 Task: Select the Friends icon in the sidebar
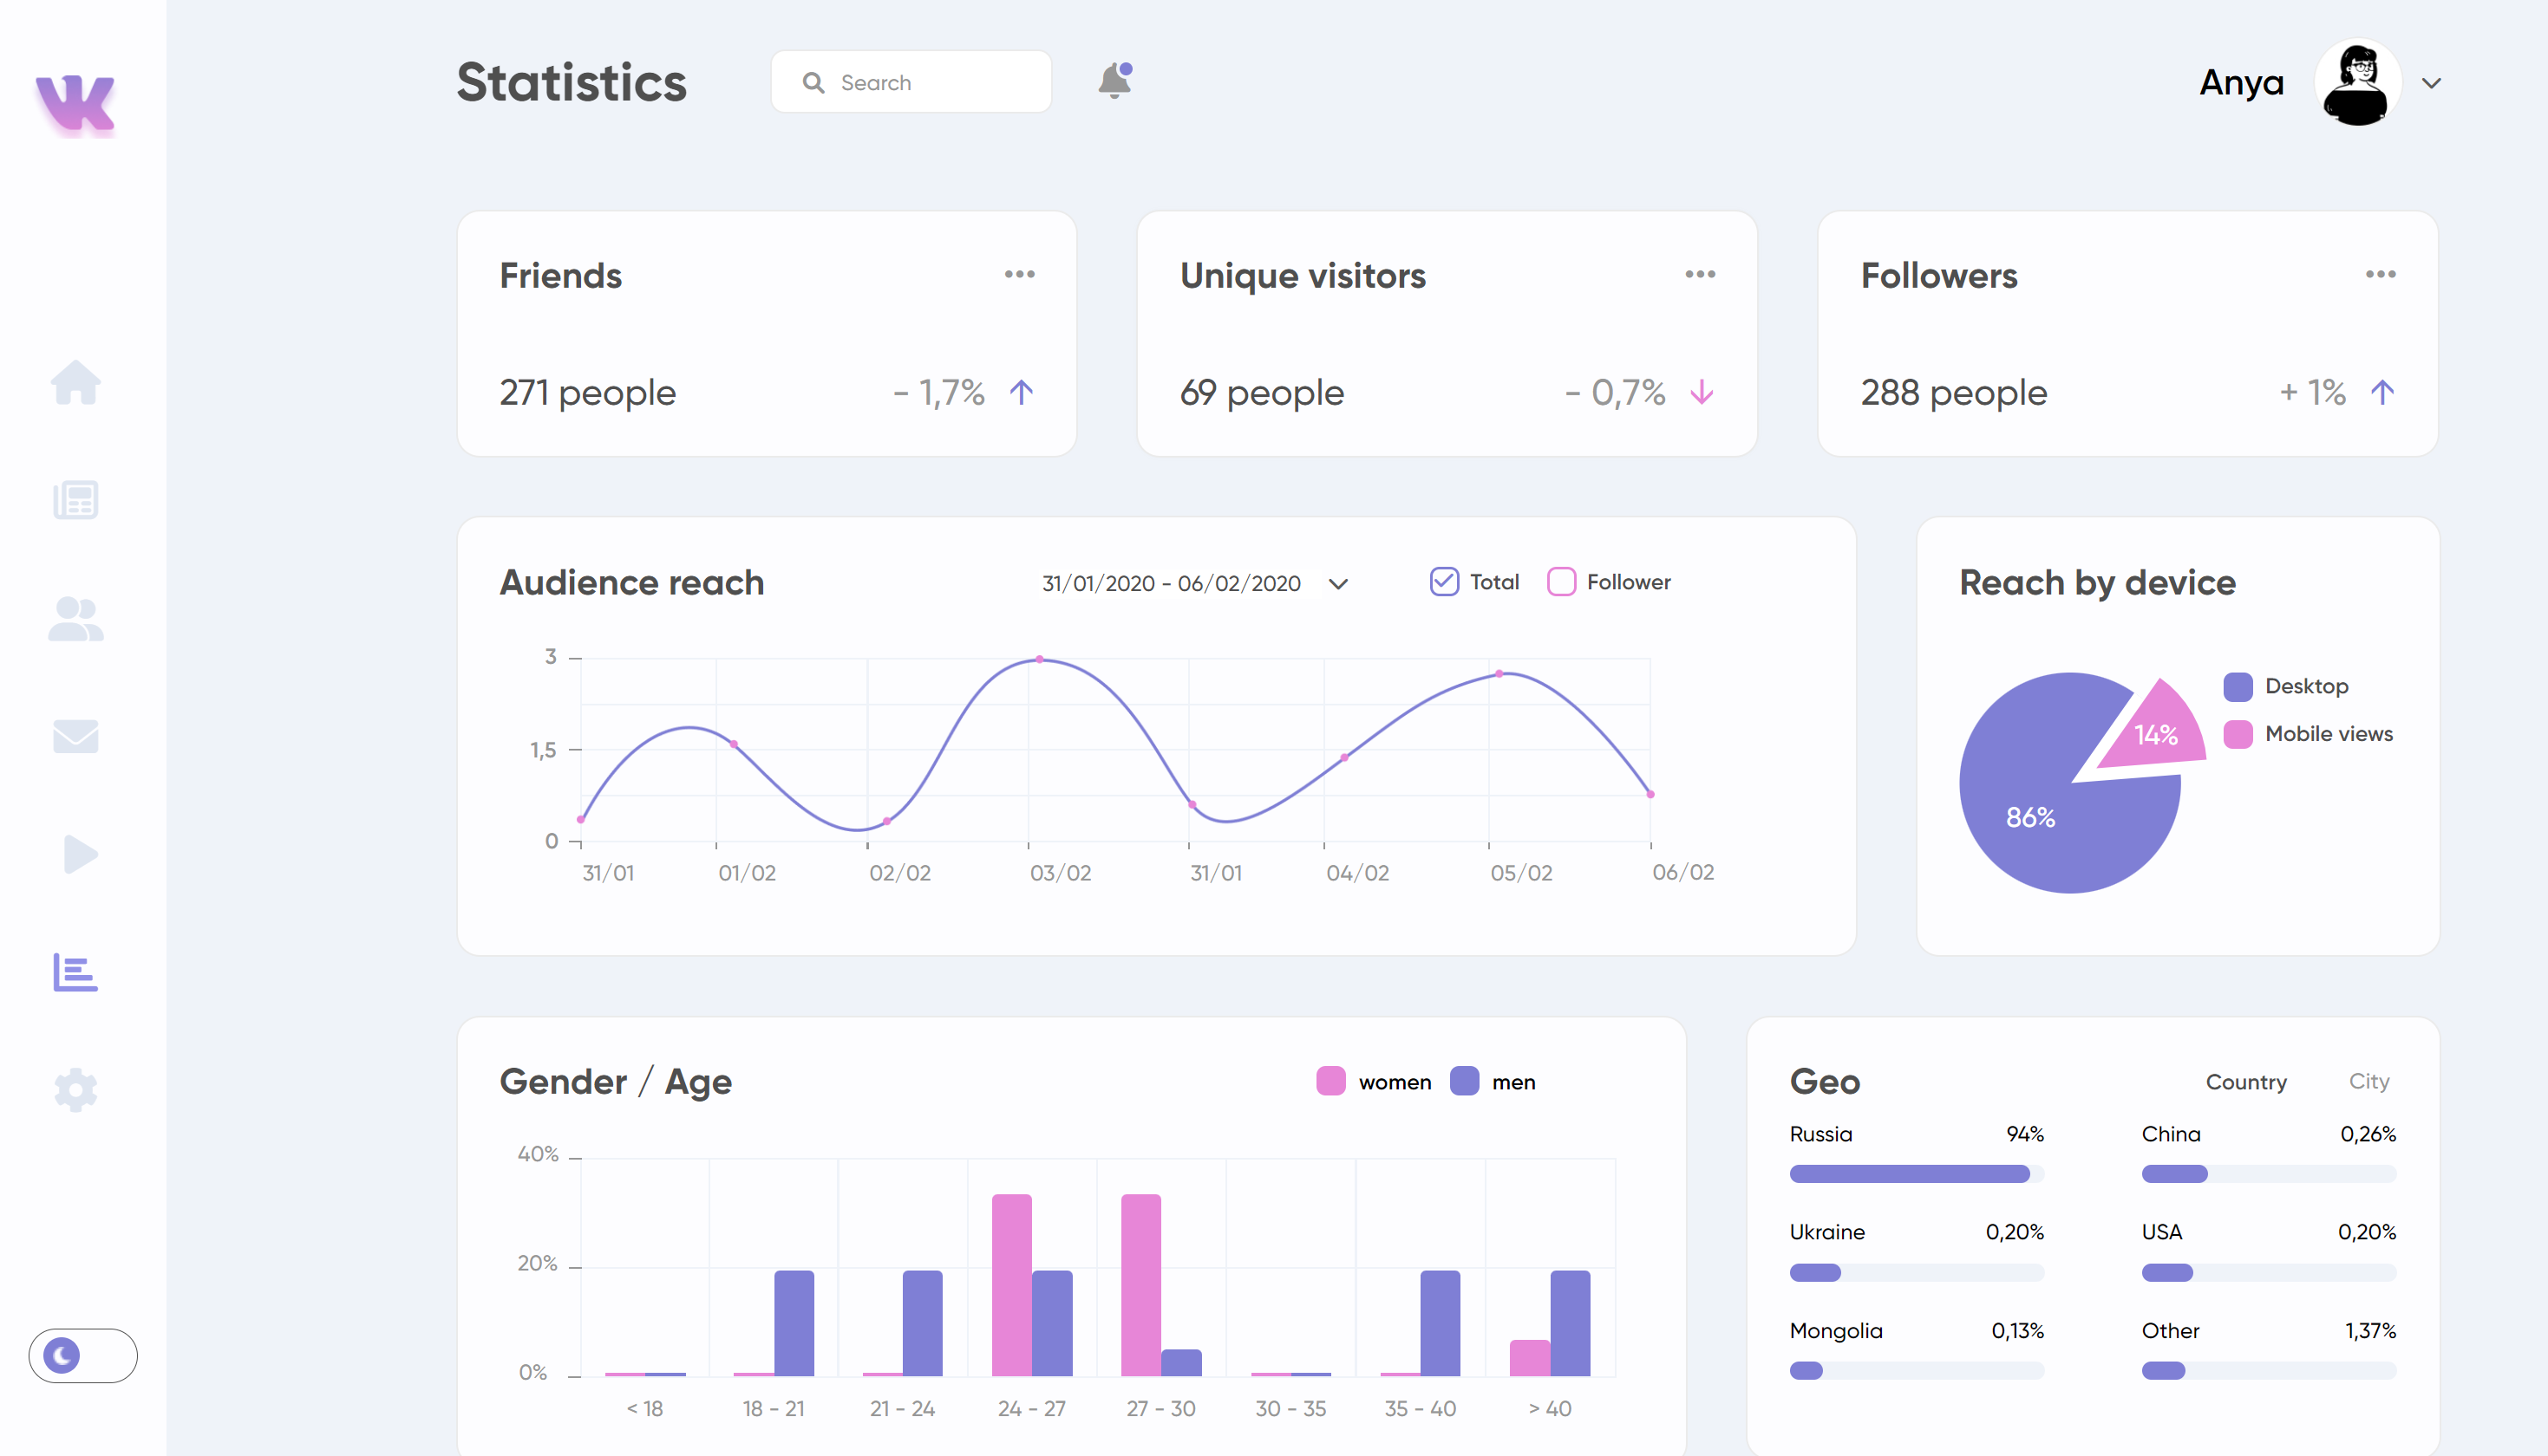pyautogui.click(x=76, y=617)
